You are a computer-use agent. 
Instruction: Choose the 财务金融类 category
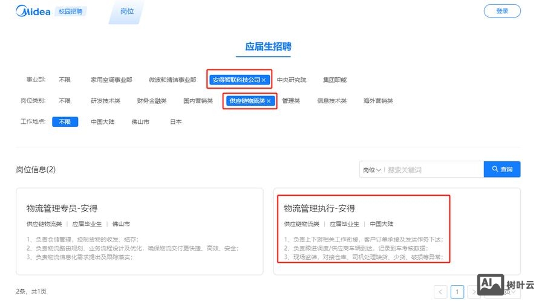[152, 101]
